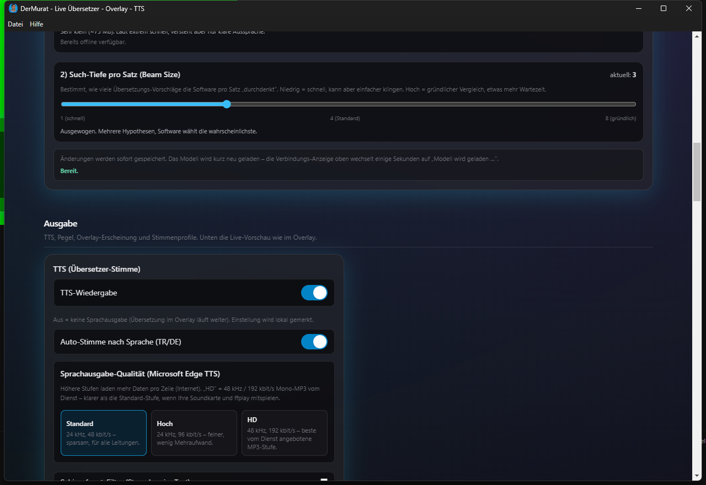This screenshot has width=706, height=485.
Task: Click the '8 (gründlich)' slider label
Action: click(621, 118)
